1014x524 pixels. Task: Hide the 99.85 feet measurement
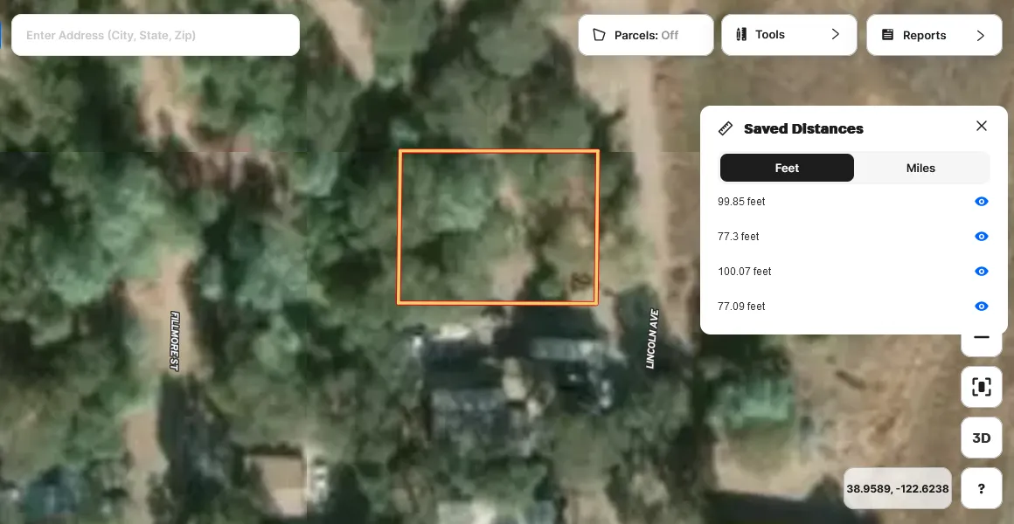coord(981,202)
